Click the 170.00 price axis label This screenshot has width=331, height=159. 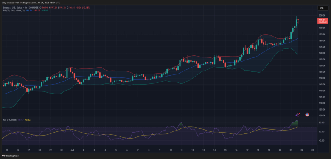coord(322,53)
